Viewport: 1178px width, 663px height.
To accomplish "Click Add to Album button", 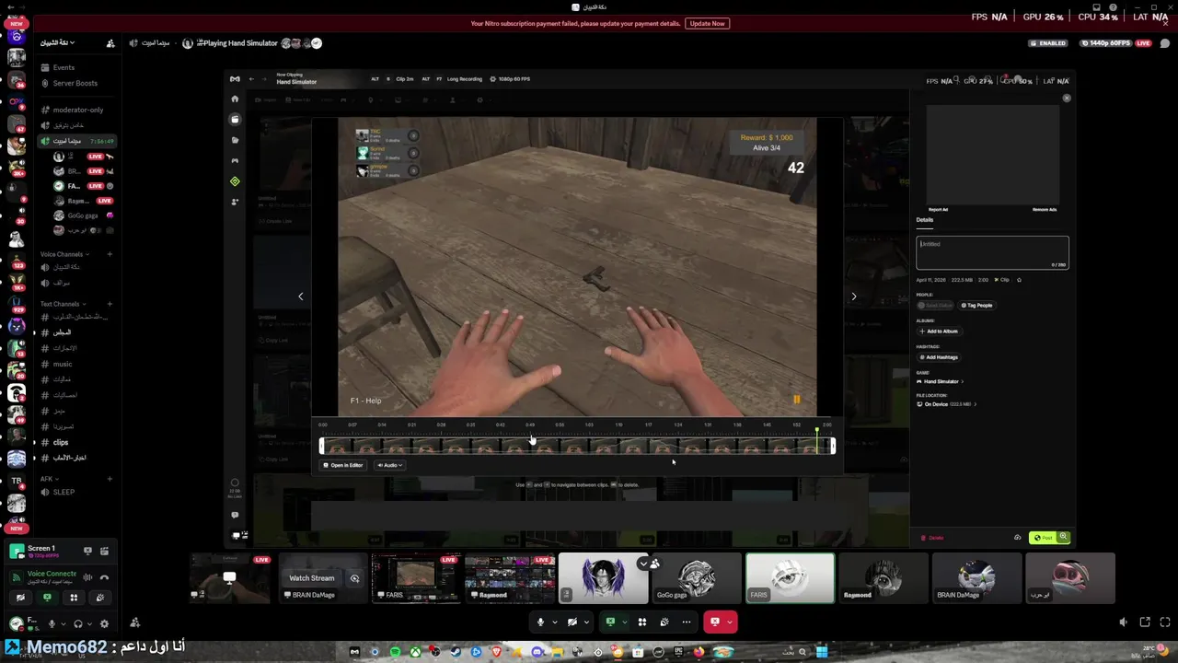I will click(x=939, y=331).
